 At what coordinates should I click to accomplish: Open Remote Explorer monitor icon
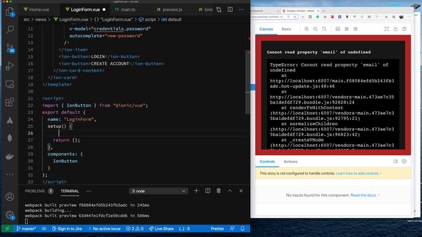tap(10, 84)
